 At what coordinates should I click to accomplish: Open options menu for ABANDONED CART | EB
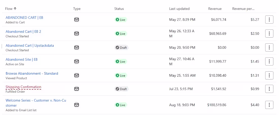click(x=269, y=19)
